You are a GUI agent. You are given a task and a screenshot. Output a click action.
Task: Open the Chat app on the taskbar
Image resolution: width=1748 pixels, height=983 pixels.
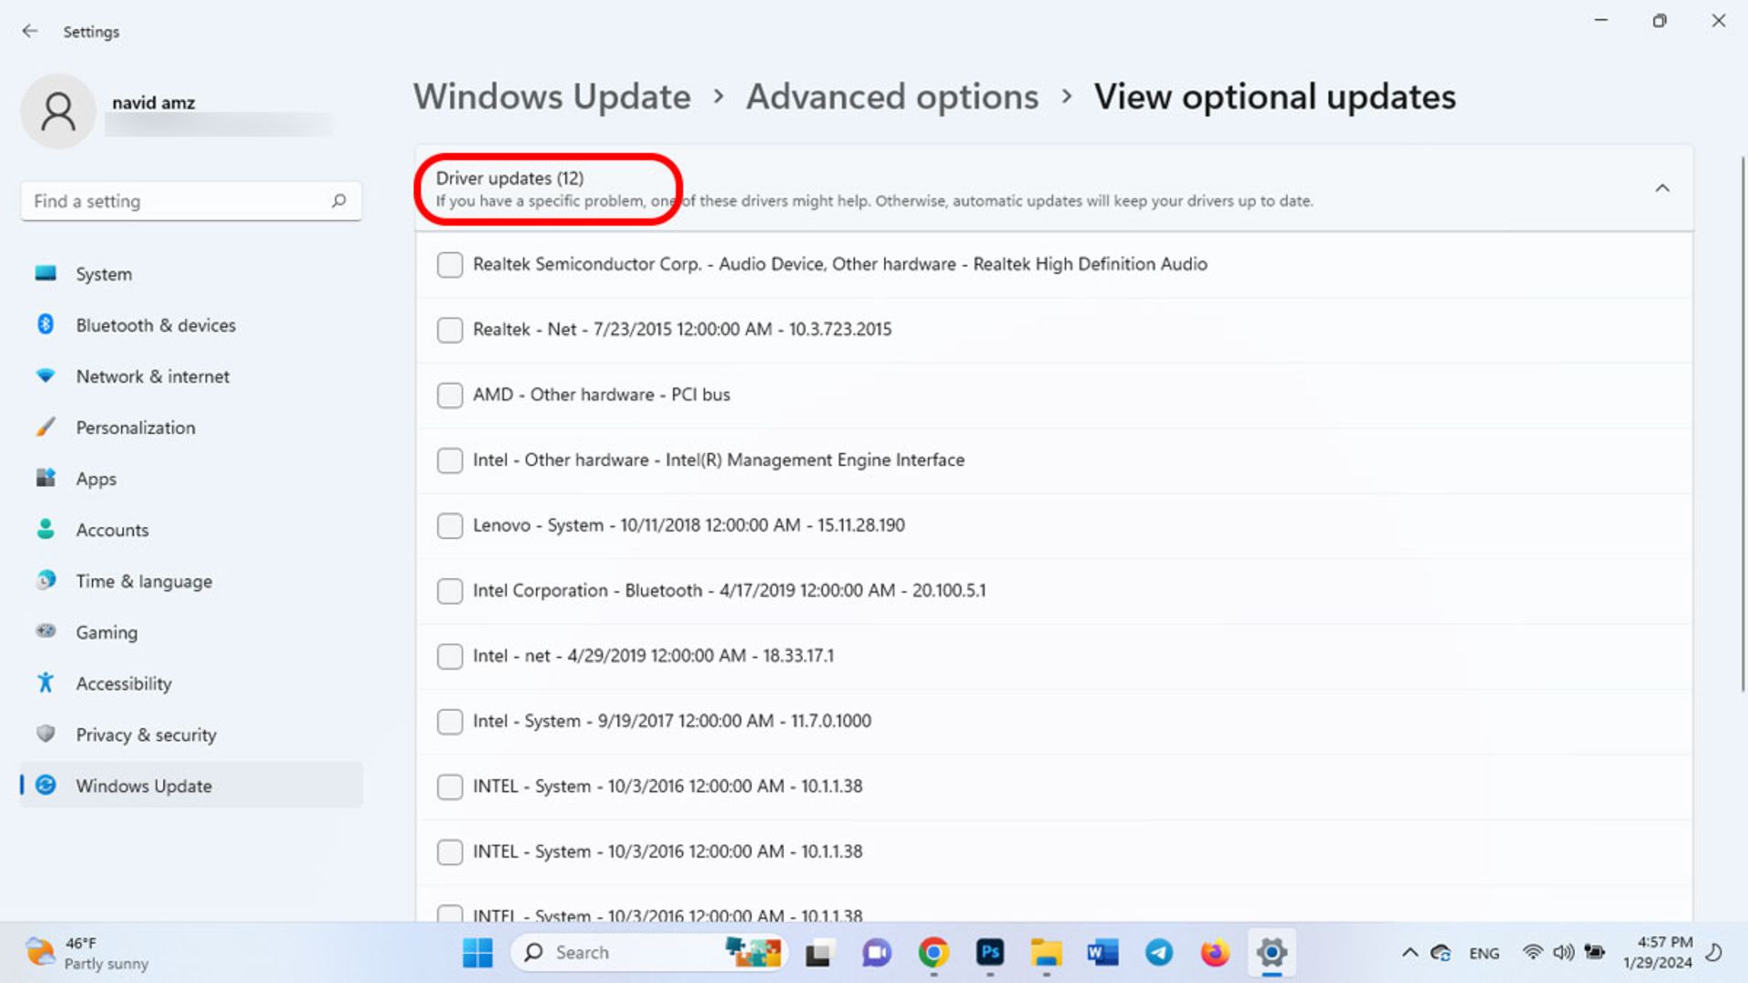(876, 953)
